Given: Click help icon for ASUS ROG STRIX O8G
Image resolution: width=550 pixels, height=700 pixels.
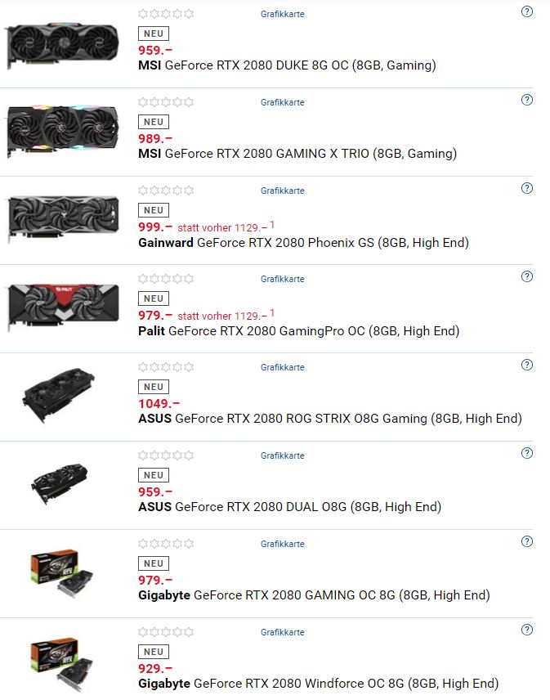Looking at the screenshot, I should [527, 366].
